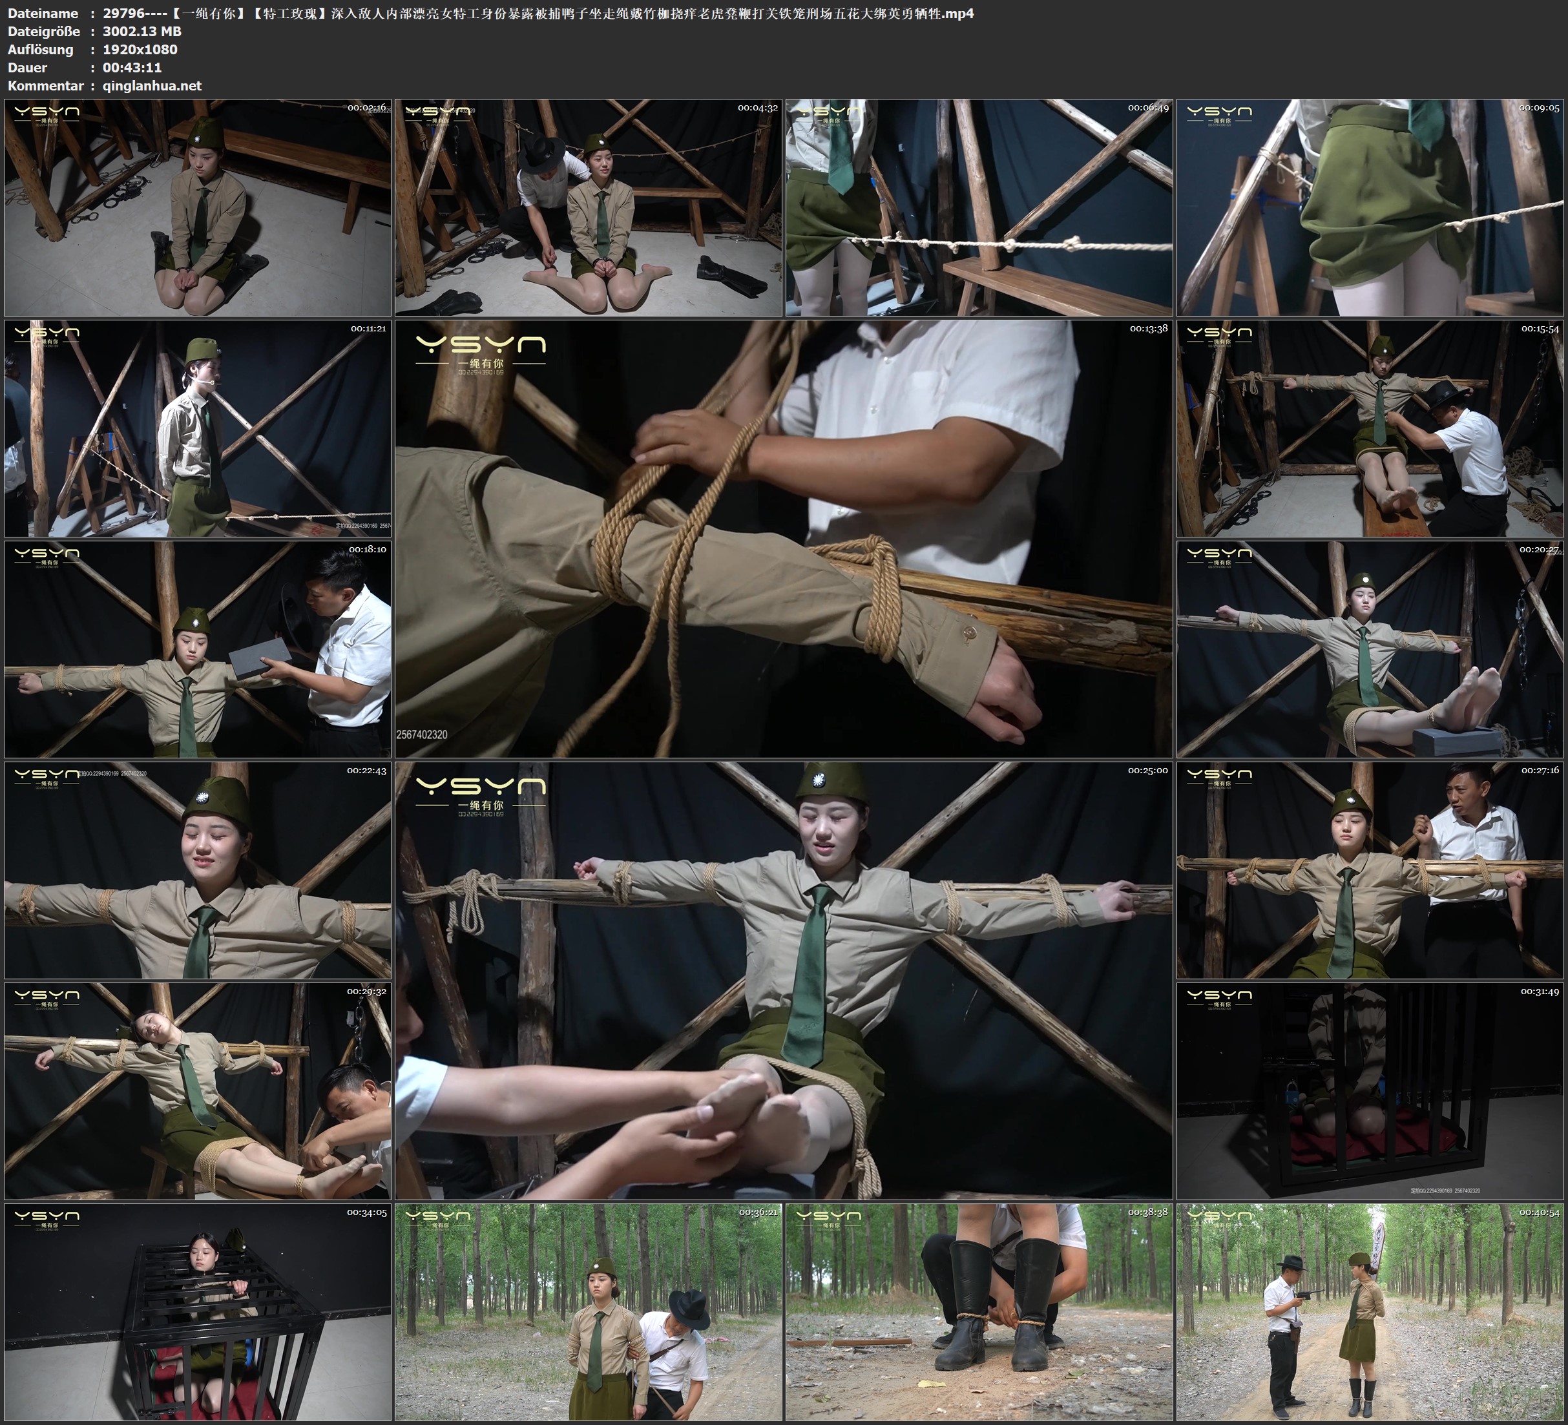1568x1425 pixels.
Task: Select the thumbnail at 00:20:27
Action: coord(1370,649)
